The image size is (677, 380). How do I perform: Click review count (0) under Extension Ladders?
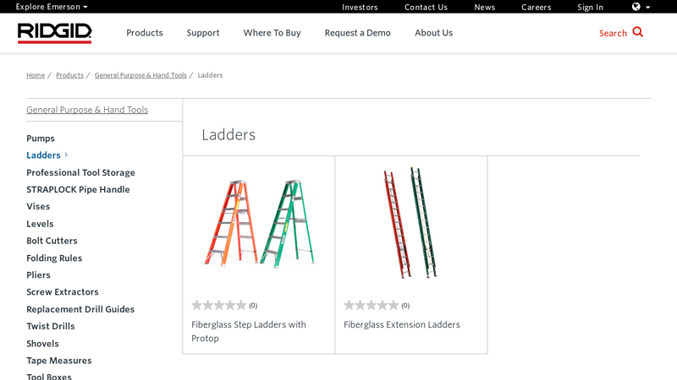pyautogui.click(x=405, y=306)
